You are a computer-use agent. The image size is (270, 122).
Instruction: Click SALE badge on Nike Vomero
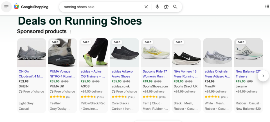point(179,42)
